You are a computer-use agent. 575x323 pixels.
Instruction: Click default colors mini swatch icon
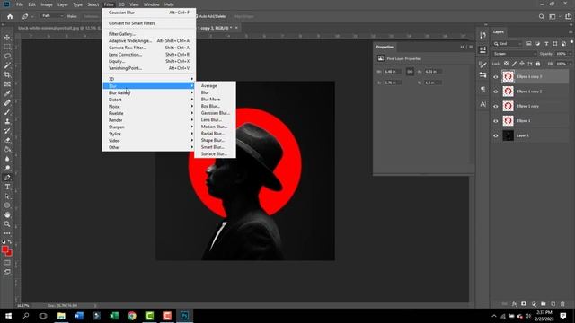pos(4,242)
